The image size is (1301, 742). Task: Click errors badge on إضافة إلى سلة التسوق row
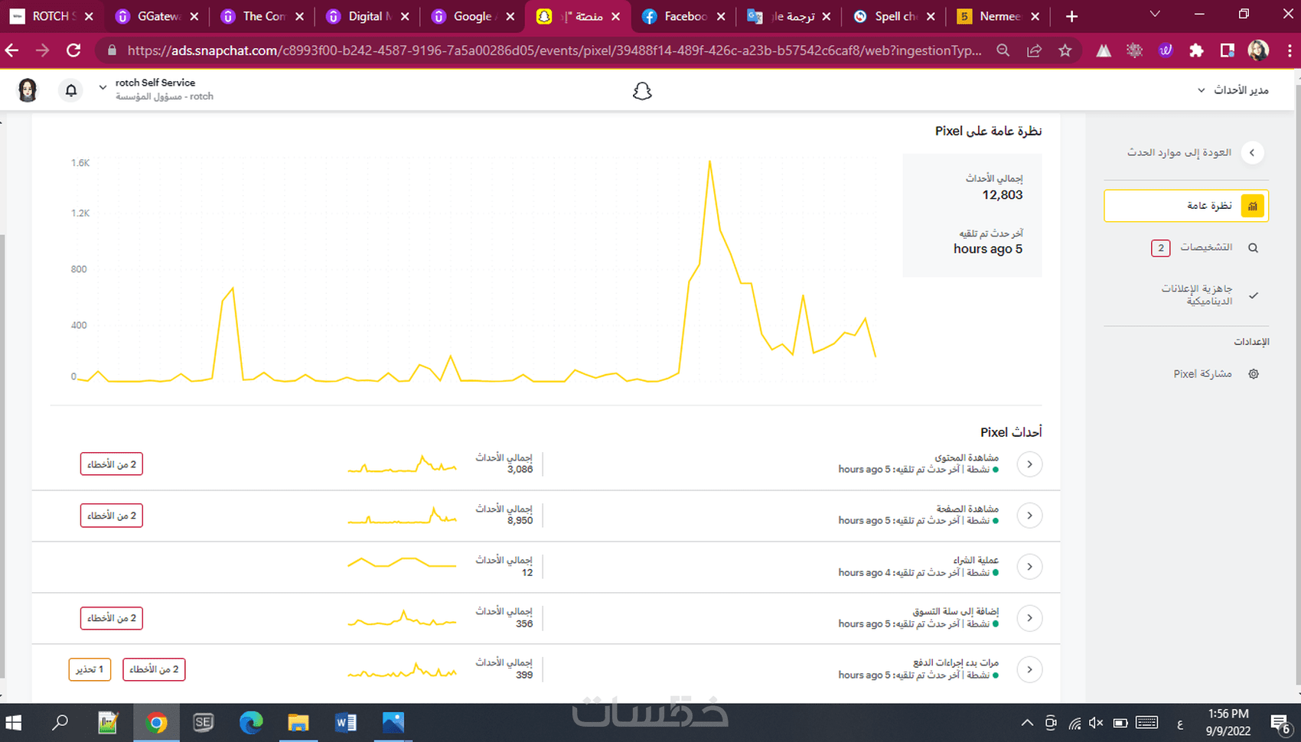(x=112, y=618)
